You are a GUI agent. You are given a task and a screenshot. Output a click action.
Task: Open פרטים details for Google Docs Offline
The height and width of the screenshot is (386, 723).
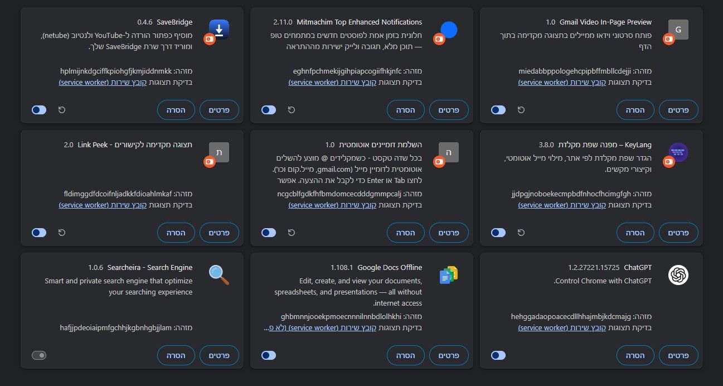point(449,355)
